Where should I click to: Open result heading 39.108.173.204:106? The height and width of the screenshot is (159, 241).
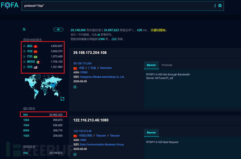[90, 53]
